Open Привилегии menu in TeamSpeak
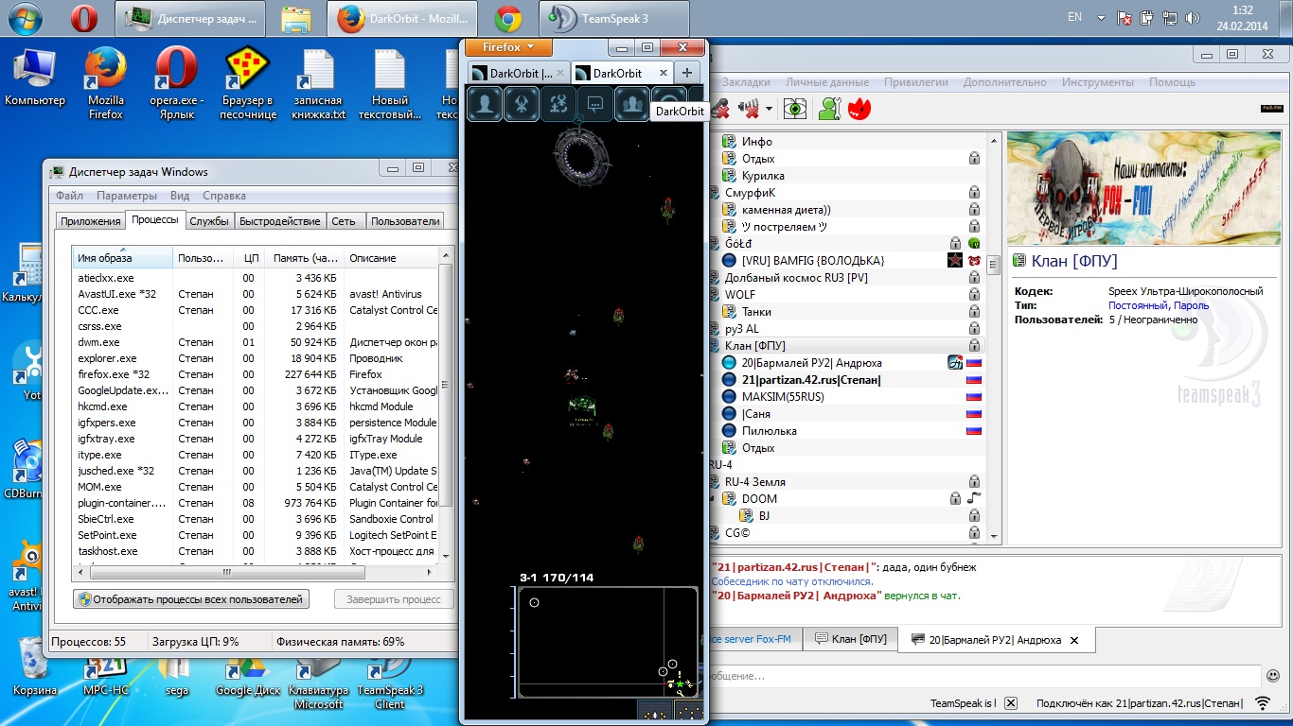The width and height of the screenshot is (1293, 726). click(x=916, y=82)
